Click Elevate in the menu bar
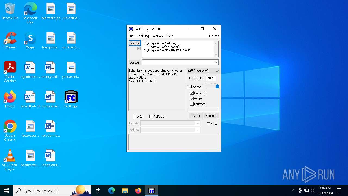 pos(214,36)
